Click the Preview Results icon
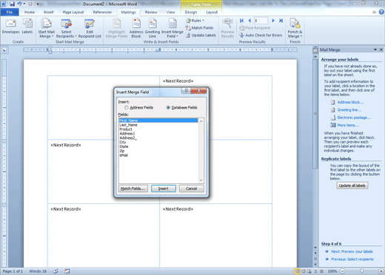Image resolution: width=385 pixels, height=275 pixels. point(227,28)
